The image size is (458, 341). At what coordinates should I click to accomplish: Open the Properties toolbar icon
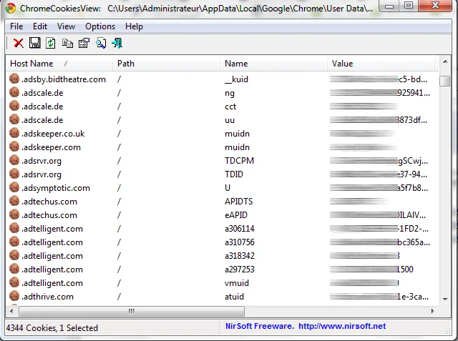(x=84, y=43)
